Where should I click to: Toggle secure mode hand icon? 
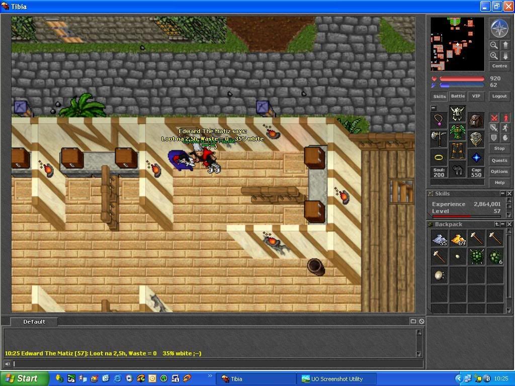point(505,138)
